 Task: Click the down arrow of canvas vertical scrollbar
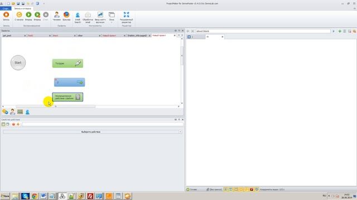click(182, 103)
